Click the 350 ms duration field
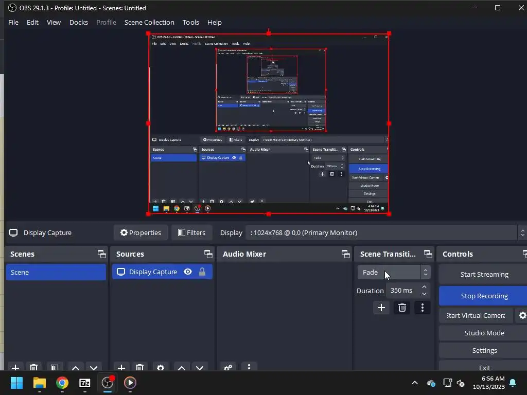Image resolution: width=527 pixels, height=395 pixels. (403, 291)
